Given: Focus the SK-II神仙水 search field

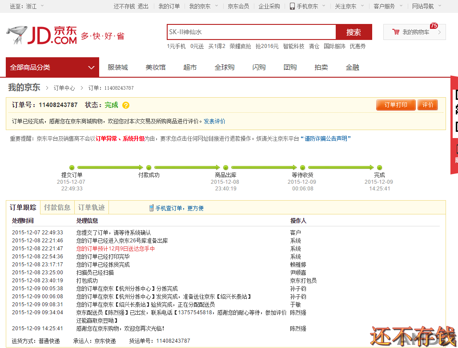Looking at the screenshot, I should coord(252,32).
